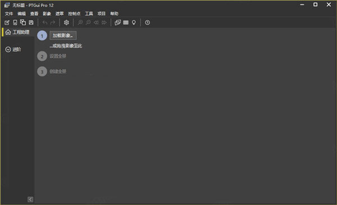
Task: Click the overlapping squares template icon
Action: 23,22
